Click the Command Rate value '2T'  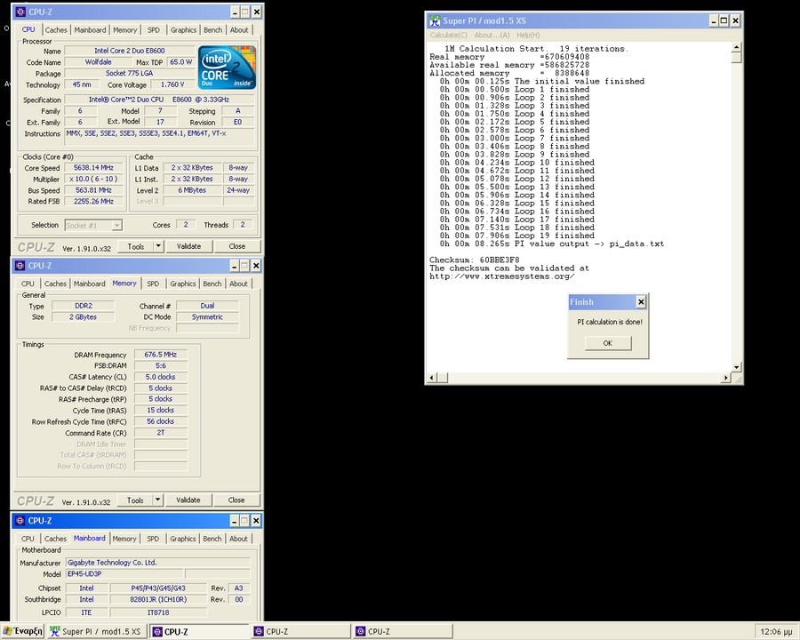click(161, 432)
